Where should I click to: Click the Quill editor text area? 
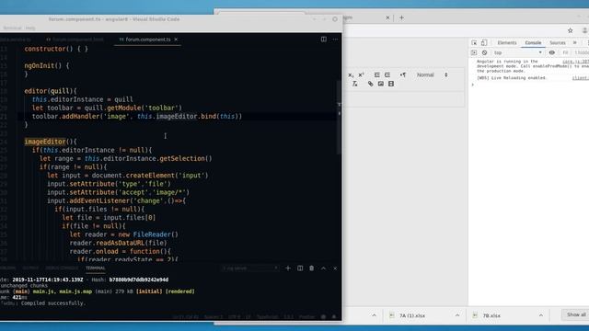[405, 99]
